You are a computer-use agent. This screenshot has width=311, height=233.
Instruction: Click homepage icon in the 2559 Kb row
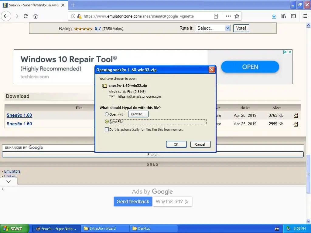[296, 124]
